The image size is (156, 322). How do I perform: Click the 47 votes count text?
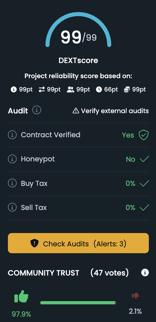(x=110, y=273)
